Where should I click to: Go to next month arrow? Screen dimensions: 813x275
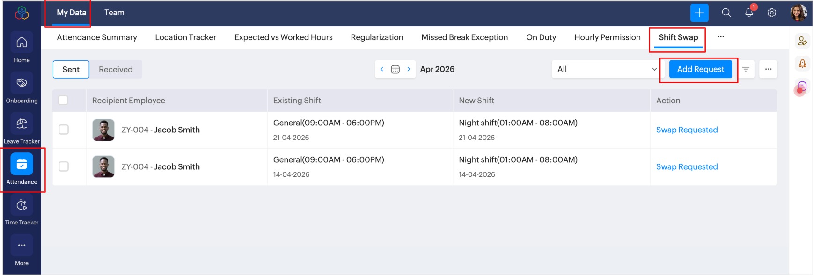click(409, 69)
